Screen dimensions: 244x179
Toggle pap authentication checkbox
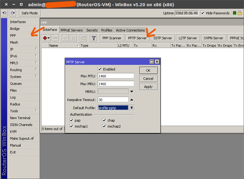coord(71,120)
